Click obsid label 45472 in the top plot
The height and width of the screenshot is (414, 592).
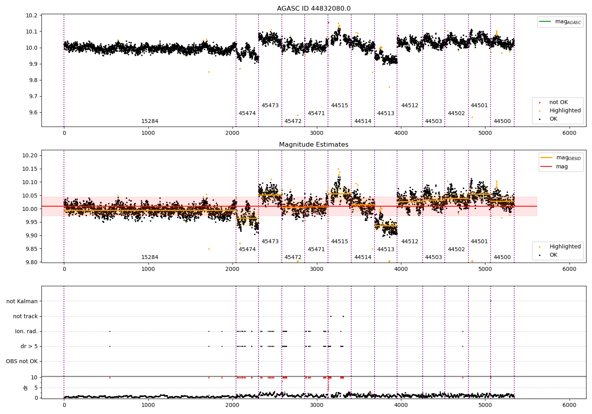(293, 121)
